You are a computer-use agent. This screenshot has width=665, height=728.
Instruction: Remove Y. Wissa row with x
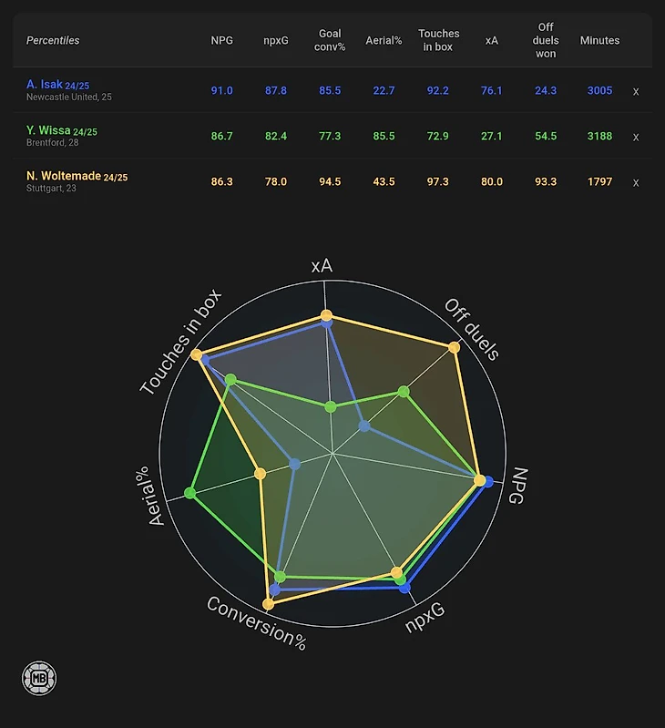click(x=636, y=137)
